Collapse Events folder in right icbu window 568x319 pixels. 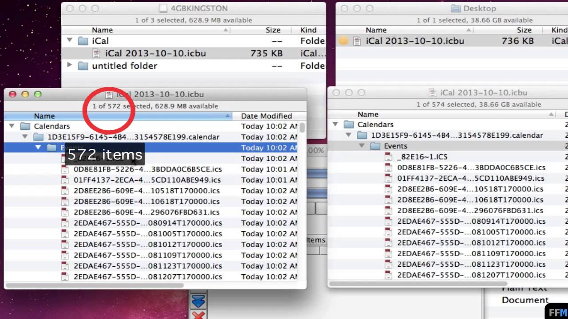[362, 146]
